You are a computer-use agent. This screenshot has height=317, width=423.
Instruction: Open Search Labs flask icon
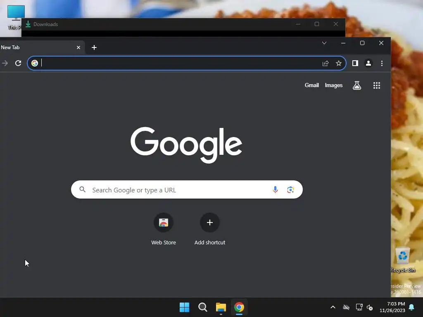pos(356,85)
